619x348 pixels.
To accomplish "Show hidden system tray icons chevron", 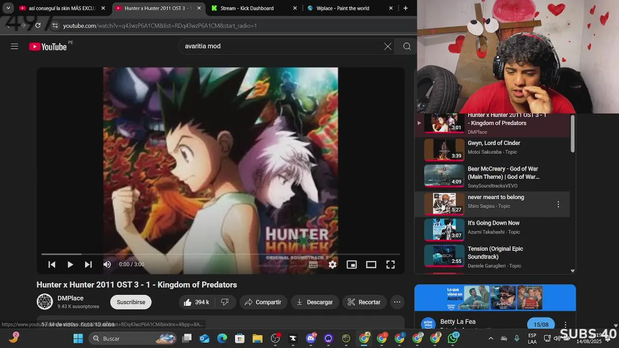I will tap(491, 338).
